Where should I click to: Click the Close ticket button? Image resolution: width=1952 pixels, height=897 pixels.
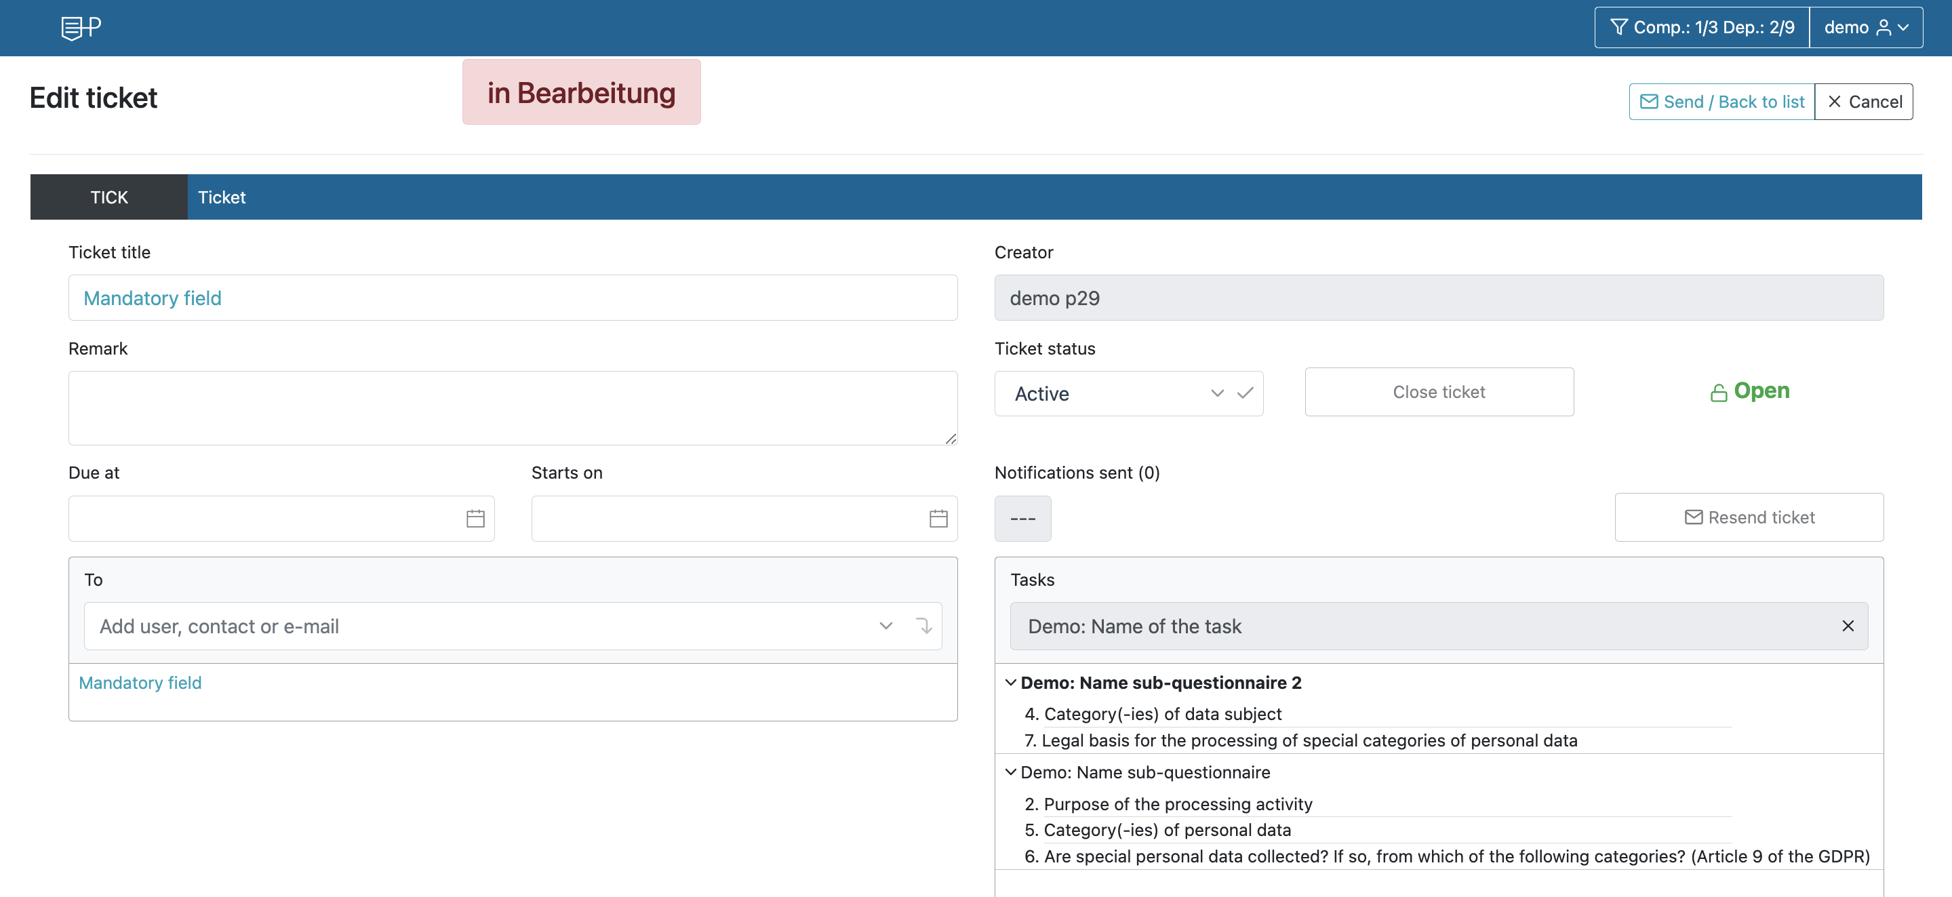click(x=1439, y=392)
